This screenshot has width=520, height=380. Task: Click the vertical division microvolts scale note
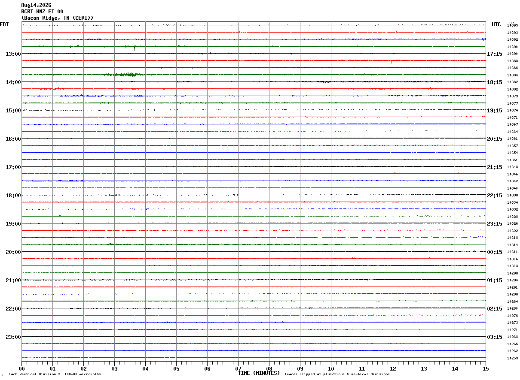tap(55, 374)
